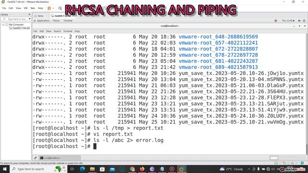Show hidden system tray icons
The height and width of the screenshot is (173, 308).
click(249, 169)
